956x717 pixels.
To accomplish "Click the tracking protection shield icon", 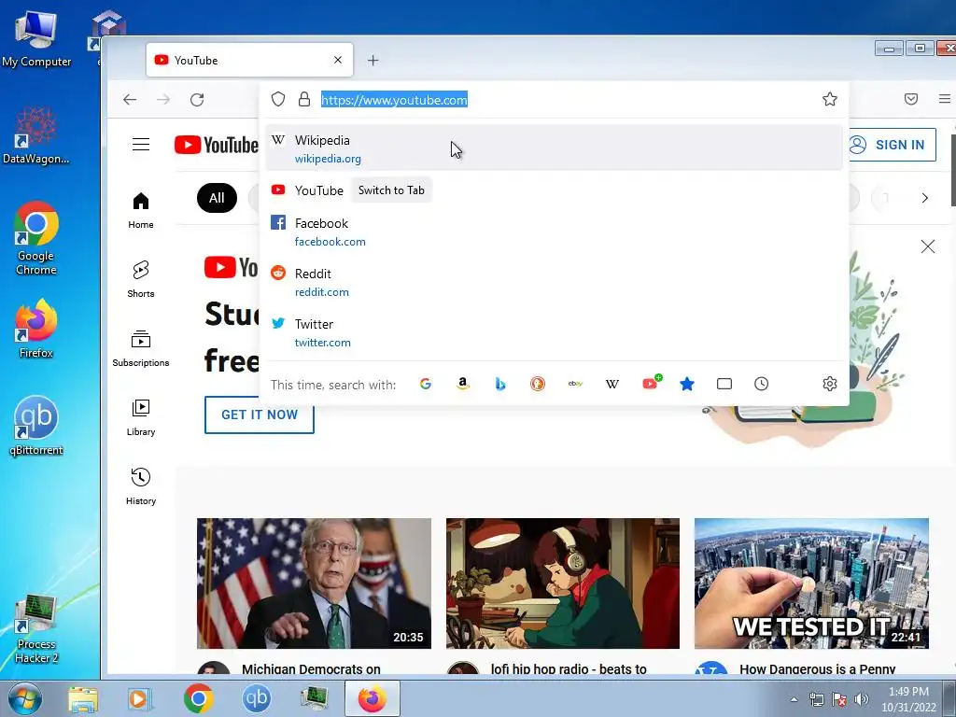I will (278, 99).
